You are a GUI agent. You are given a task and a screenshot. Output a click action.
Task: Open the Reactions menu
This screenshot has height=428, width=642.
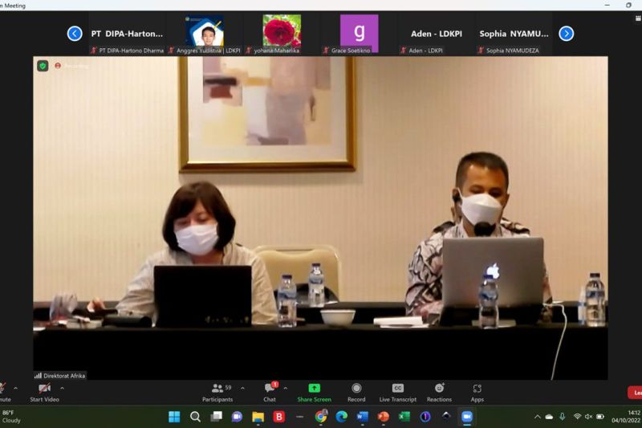(439, 393)
